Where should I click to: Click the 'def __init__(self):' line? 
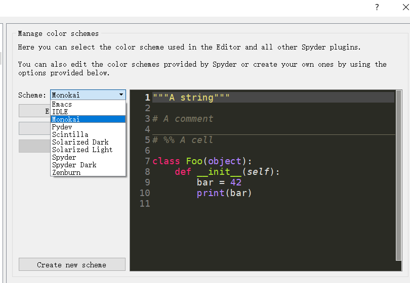pyautogui.click(x=227, y=172)
